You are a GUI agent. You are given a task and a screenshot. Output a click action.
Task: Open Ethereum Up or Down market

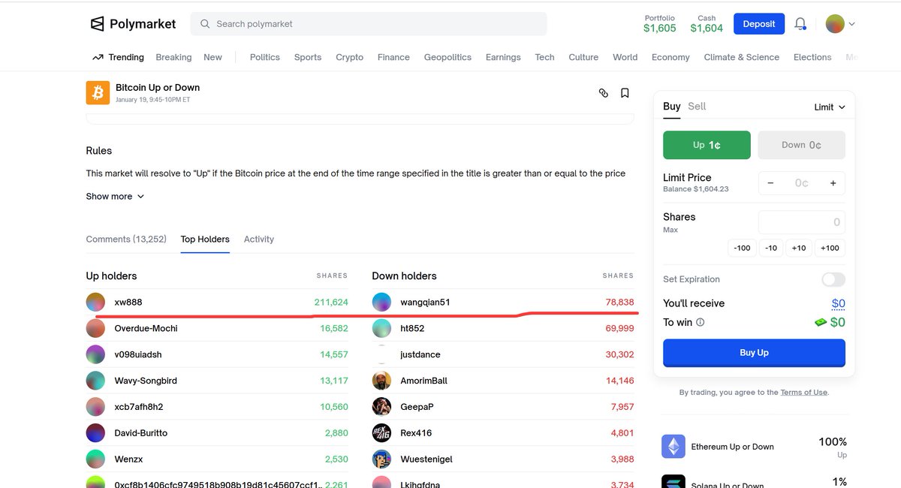732,447
